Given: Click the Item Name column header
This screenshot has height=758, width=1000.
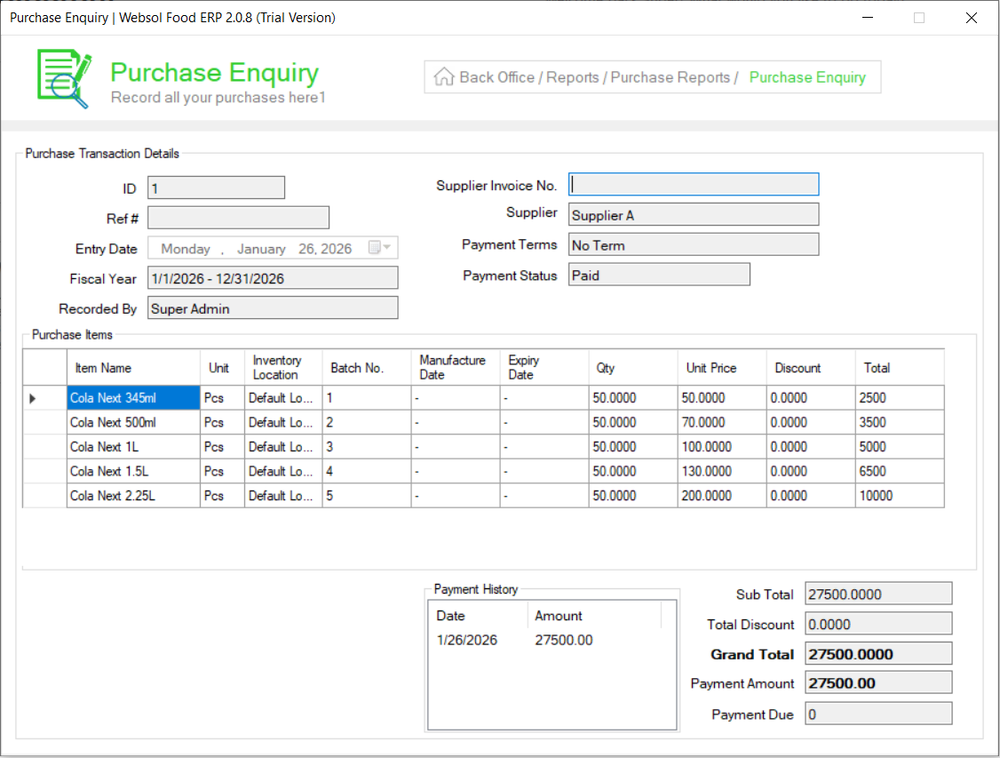Looking at the screenshot, I should click(133, 368).
